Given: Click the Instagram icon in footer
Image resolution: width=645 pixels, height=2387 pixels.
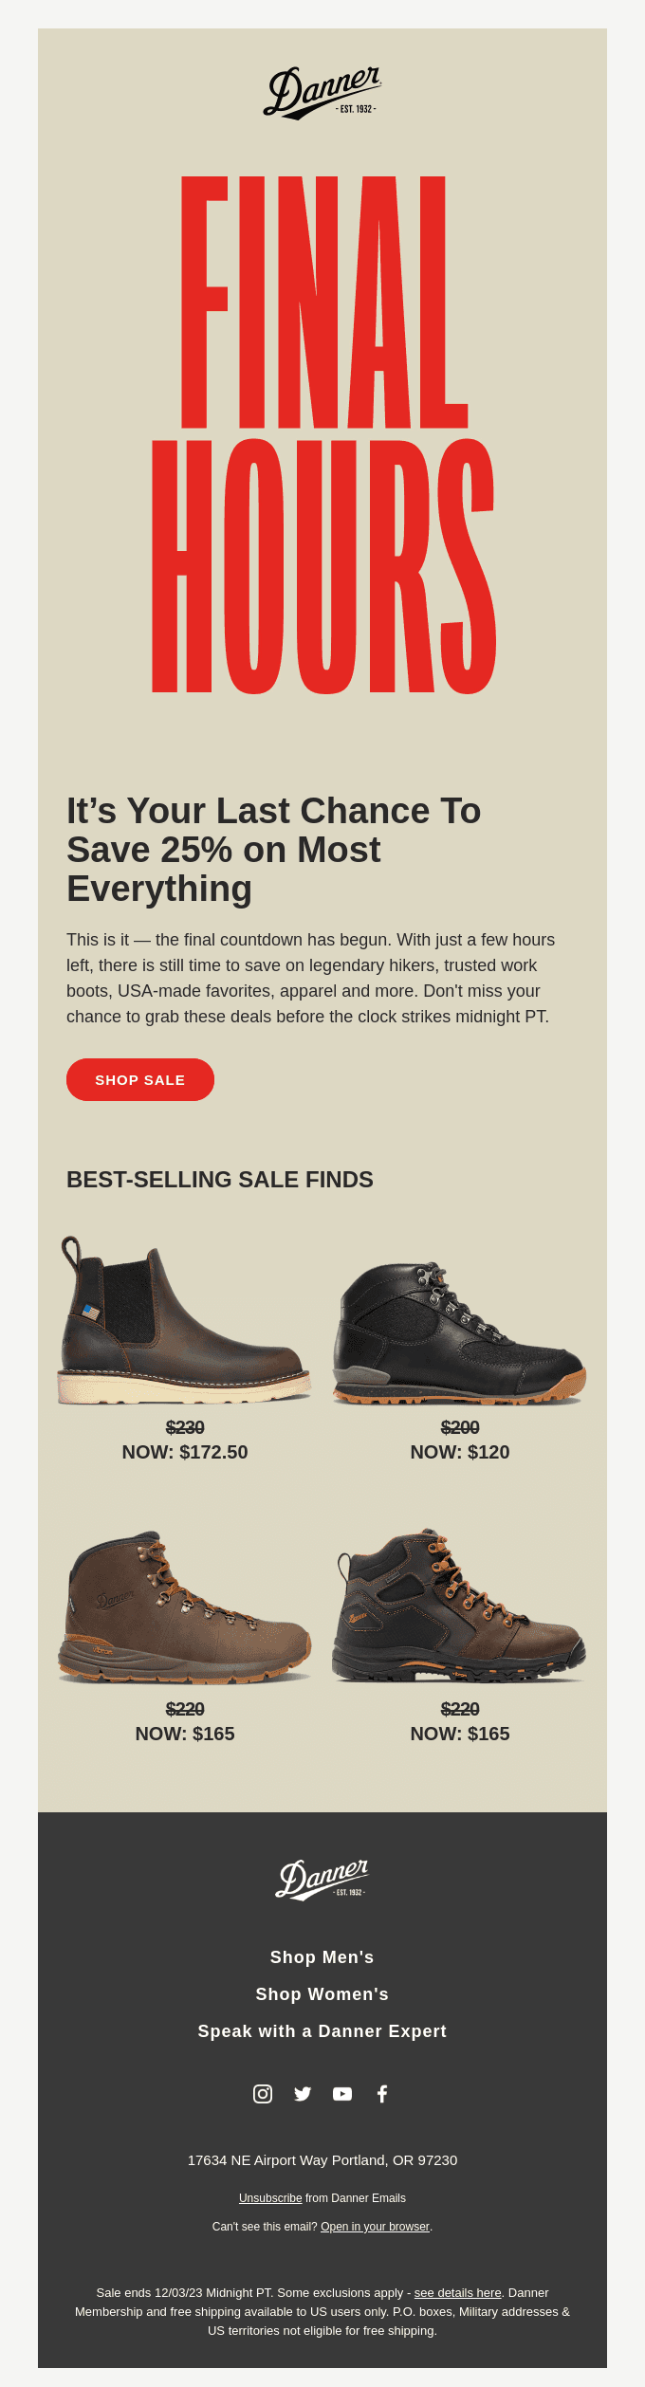Looking at the screenshot, I should [x=263, y=2093].
